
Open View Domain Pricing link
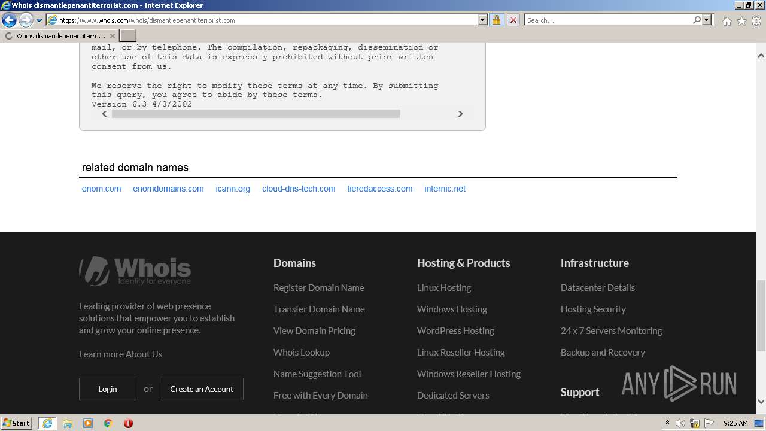(314, 330)
